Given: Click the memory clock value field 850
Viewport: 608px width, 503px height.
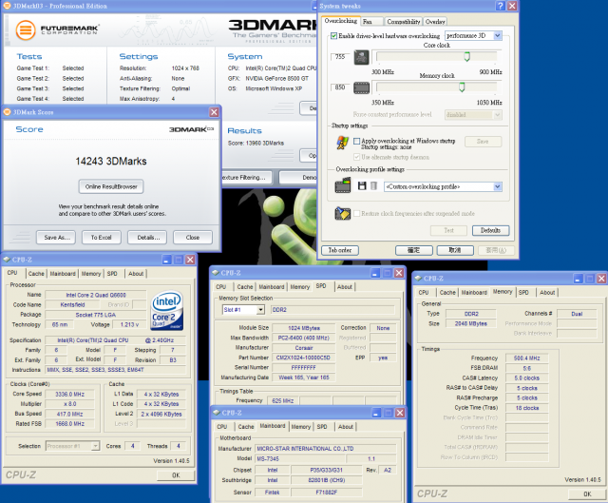Looking at the screenshot, I should click(x=340, y=87).
